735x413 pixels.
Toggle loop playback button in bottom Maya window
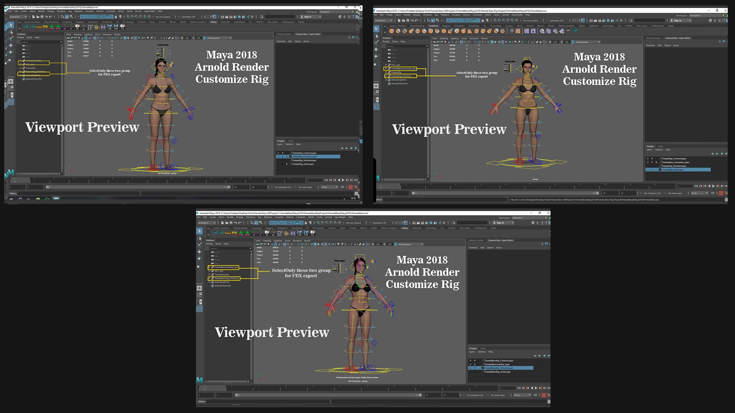tap(535, 395)
